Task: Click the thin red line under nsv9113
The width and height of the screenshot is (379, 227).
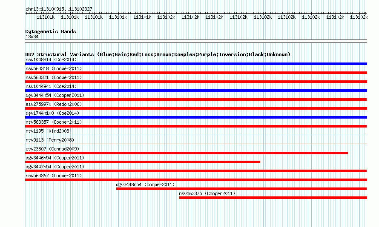Action: 196,144
